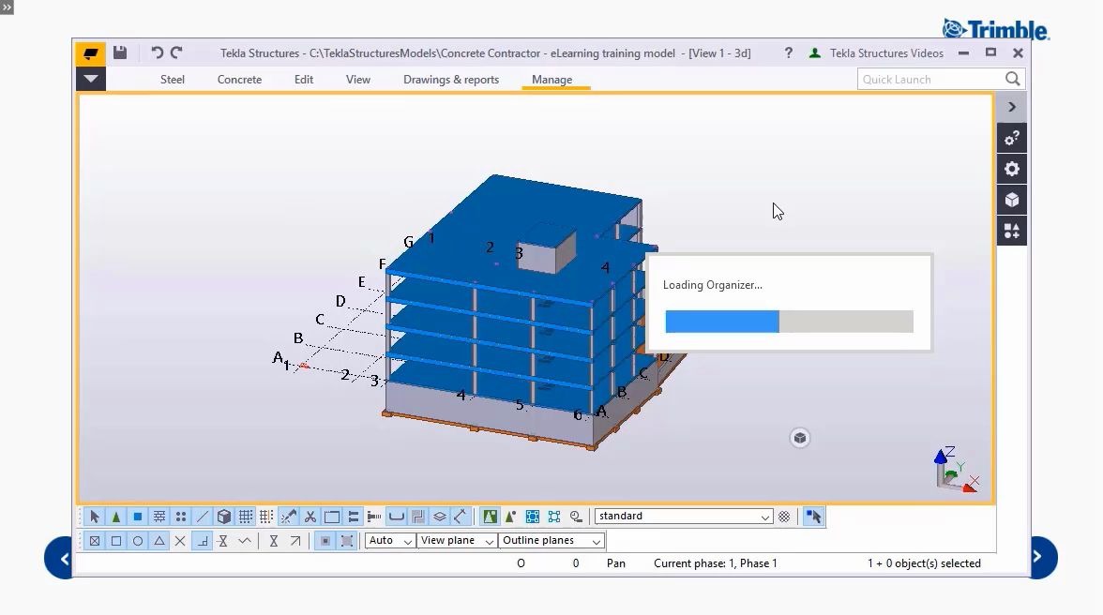Click the Quick Launch search magnifier
The width and height of the screenshot is (1103, 615).
(x=1012, y=79)
